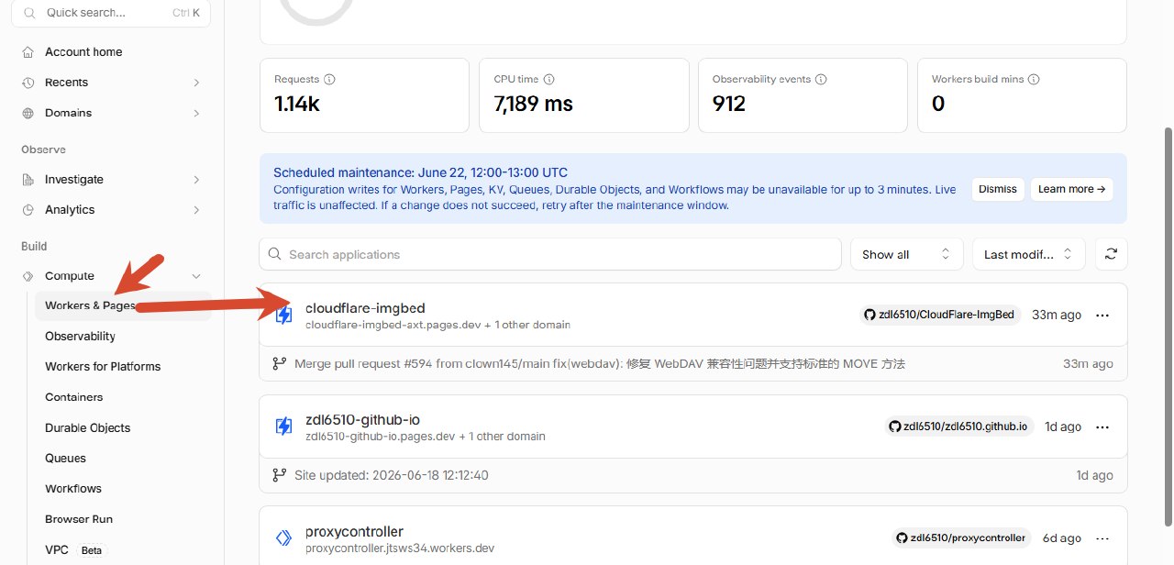
Task: Open zdl6510/zdl6510.github.io GitHub repo badge
Action: (x=958, y=427)
